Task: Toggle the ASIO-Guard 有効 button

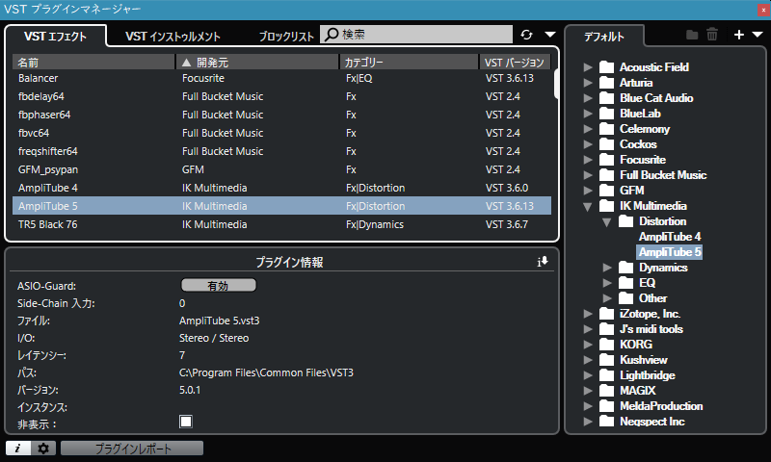Action: click(x=219, y=285)
